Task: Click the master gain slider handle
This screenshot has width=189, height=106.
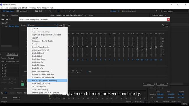Action: [77, 72]
